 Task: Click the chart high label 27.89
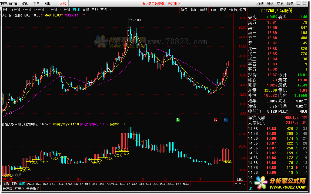coord(136,20)
